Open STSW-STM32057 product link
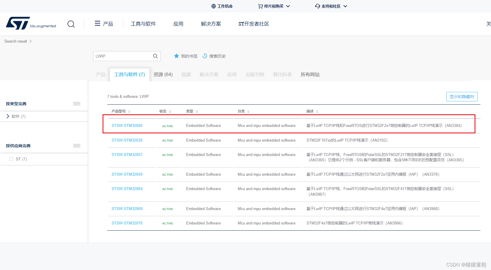Viewport: 491px width, 270px height. point(127,155)
